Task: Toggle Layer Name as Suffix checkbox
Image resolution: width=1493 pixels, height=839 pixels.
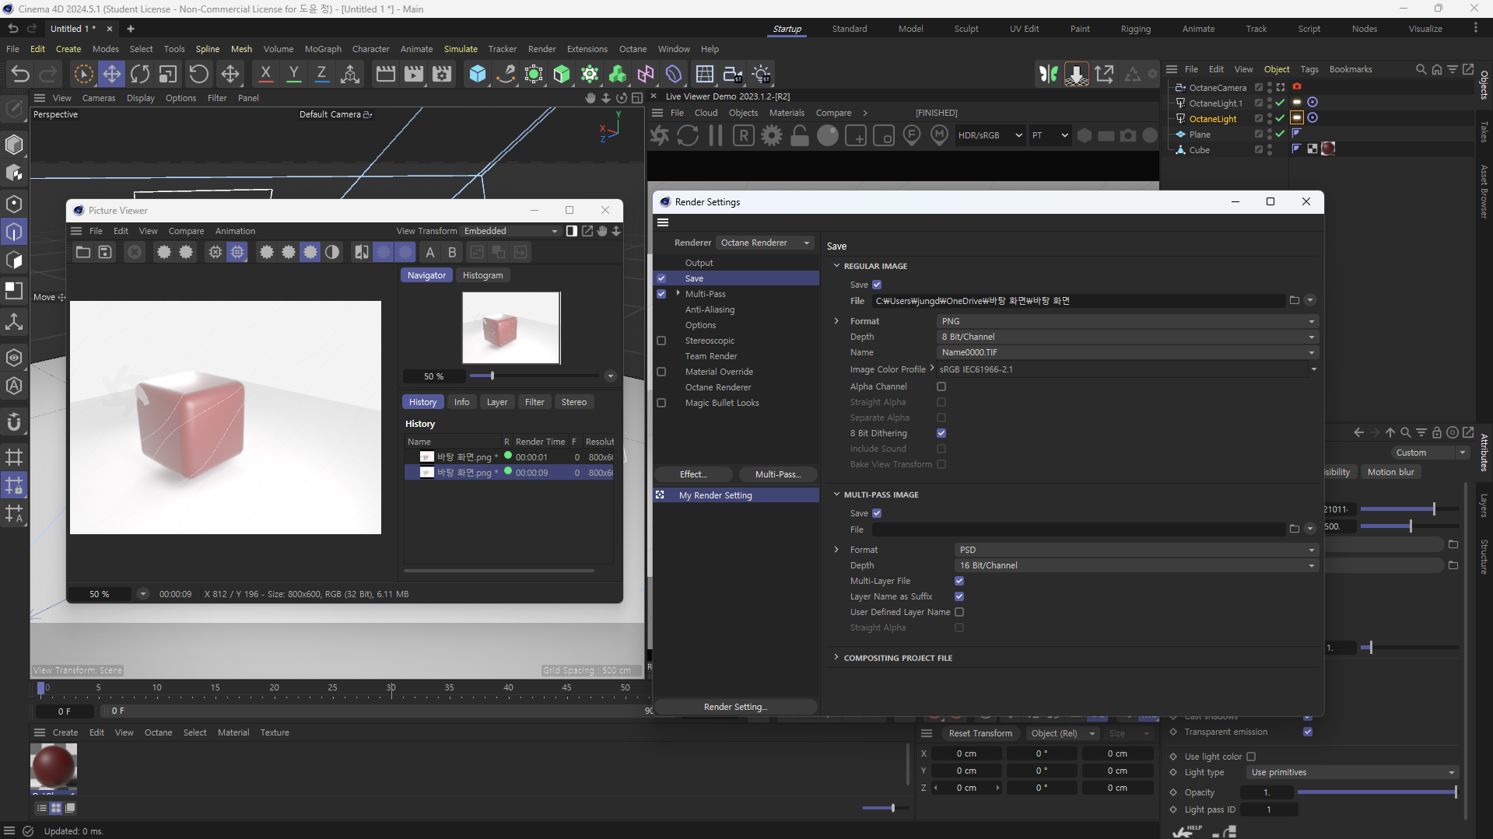Action: click(x=959, y=596)
